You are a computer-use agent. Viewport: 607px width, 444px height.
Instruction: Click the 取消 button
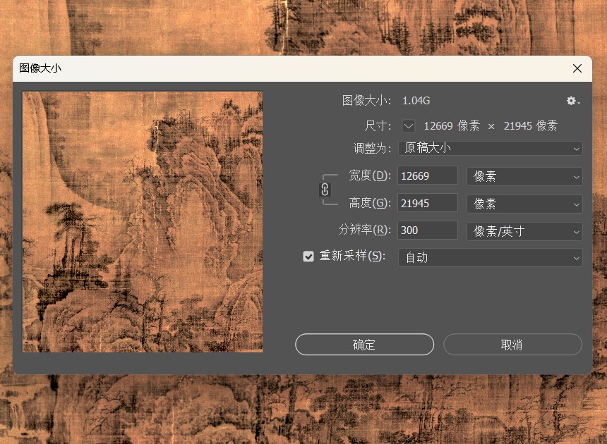tap(512, 345)
